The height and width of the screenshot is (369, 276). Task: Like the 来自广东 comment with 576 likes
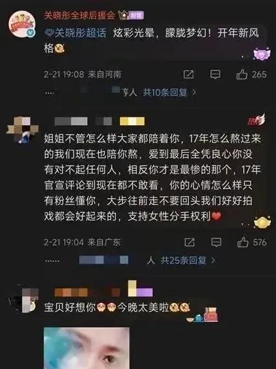[243, 242]
